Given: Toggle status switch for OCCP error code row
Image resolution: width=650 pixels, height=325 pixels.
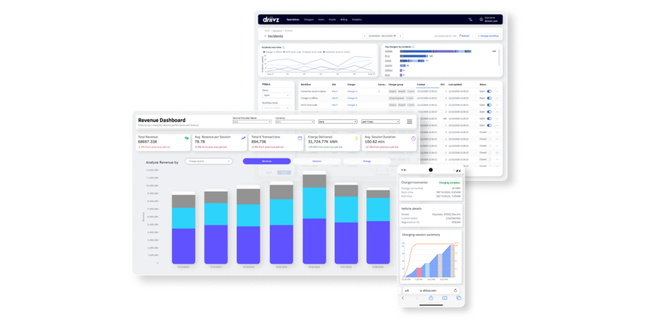Looking at the screenshot, I should 489,105.
